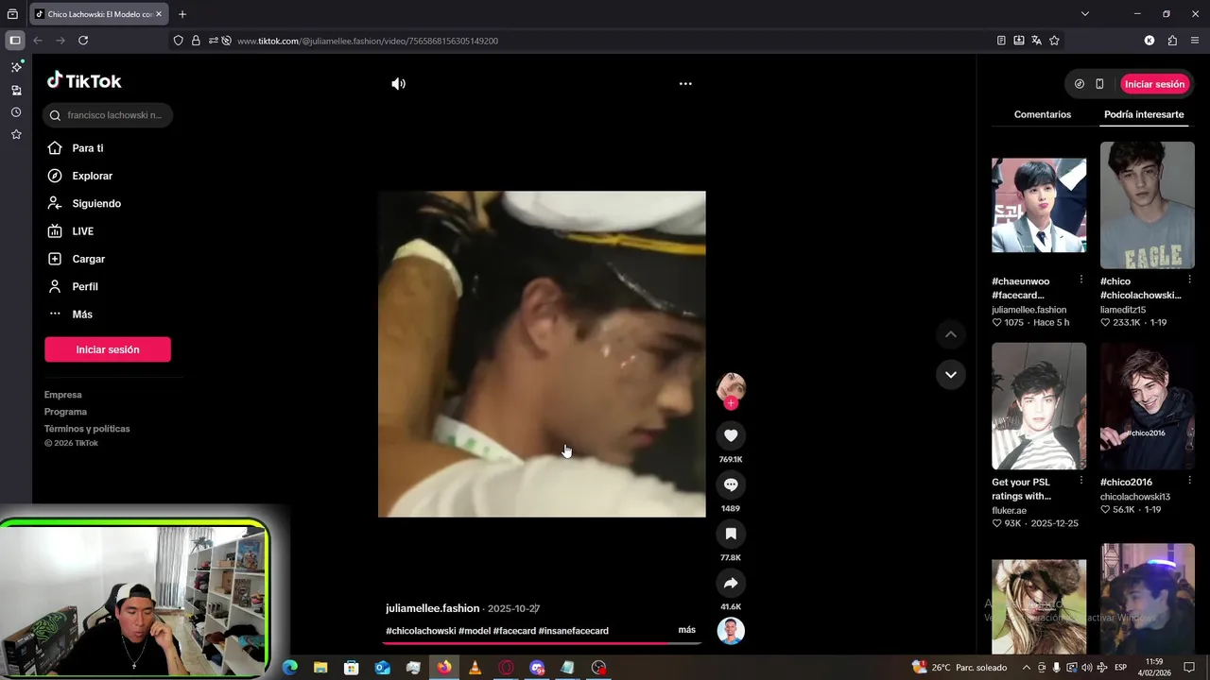
Task: Mute the video with the speaker icon
Action: point(399,84)
